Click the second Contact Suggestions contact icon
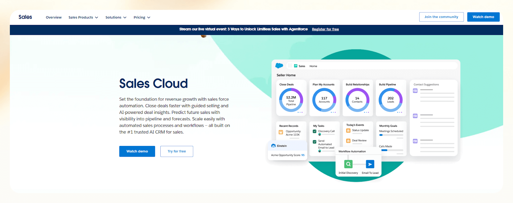 [415, 116]
